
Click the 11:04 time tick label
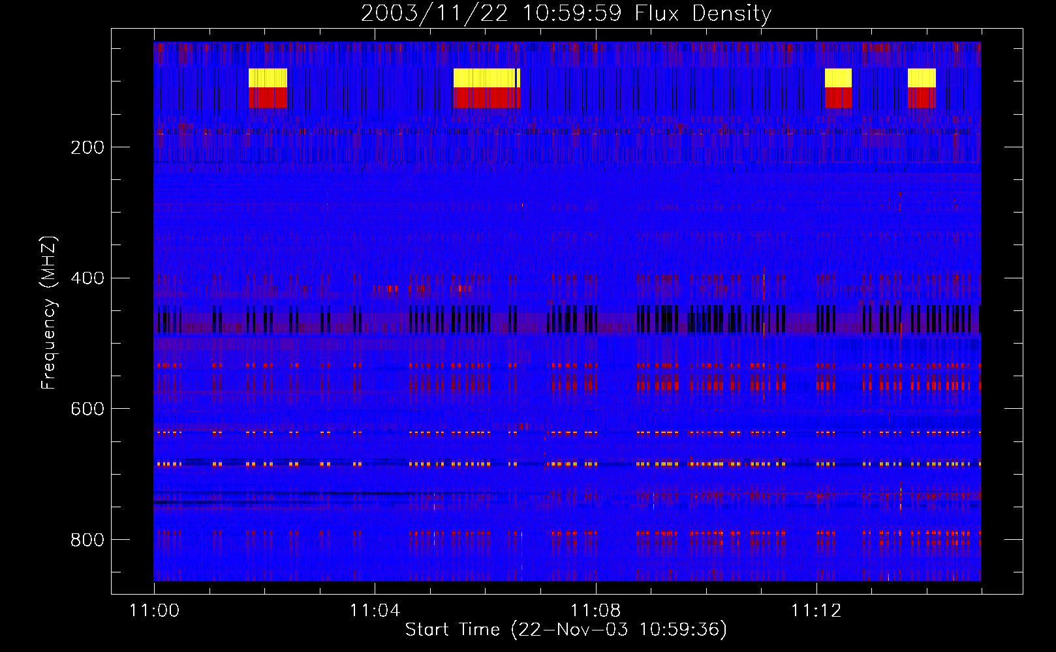pos(375,610)
